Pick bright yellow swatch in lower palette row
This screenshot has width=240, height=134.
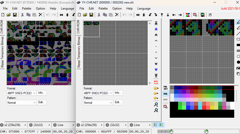pyautogui.click(x=212, y=108)
